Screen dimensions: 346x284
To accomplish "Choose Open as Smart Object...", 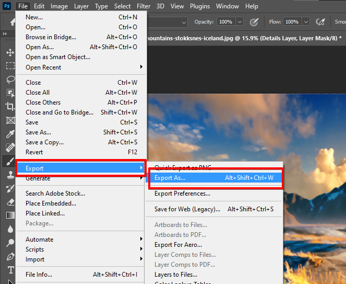I will click(x=81, y=57).
